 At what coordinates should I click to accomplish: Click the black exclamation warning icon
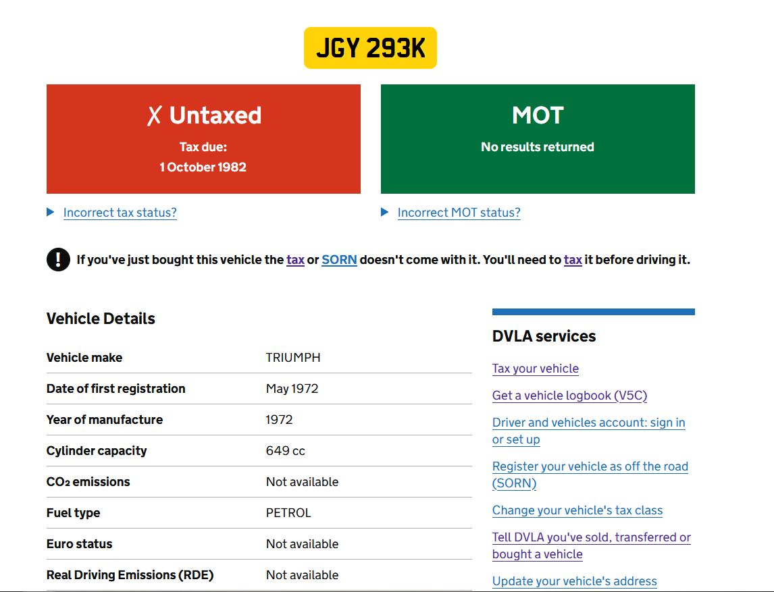coord(58,259)
